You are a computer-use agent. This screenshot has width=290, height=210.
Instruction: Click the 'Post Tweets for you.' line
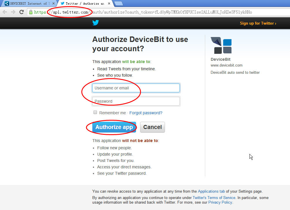pyautogui.click(x=116, y=161)
